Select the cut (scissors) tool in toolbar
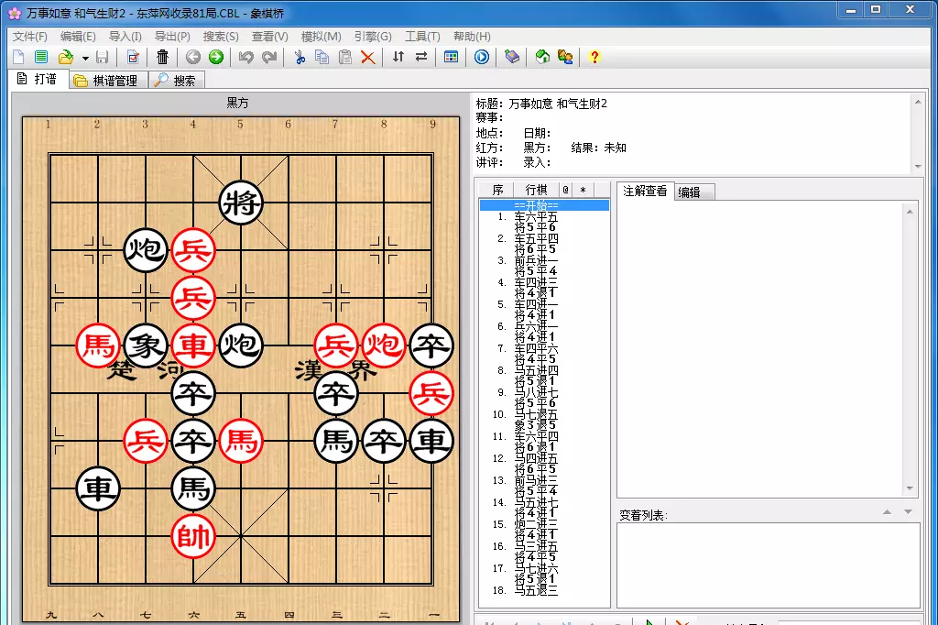The image size is (938, 625). click(x=299, y=57)
